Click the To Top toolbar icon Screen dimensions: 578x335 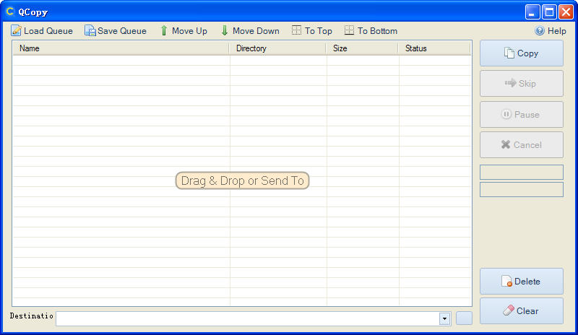pyautogui.click(x=296, y=30)
